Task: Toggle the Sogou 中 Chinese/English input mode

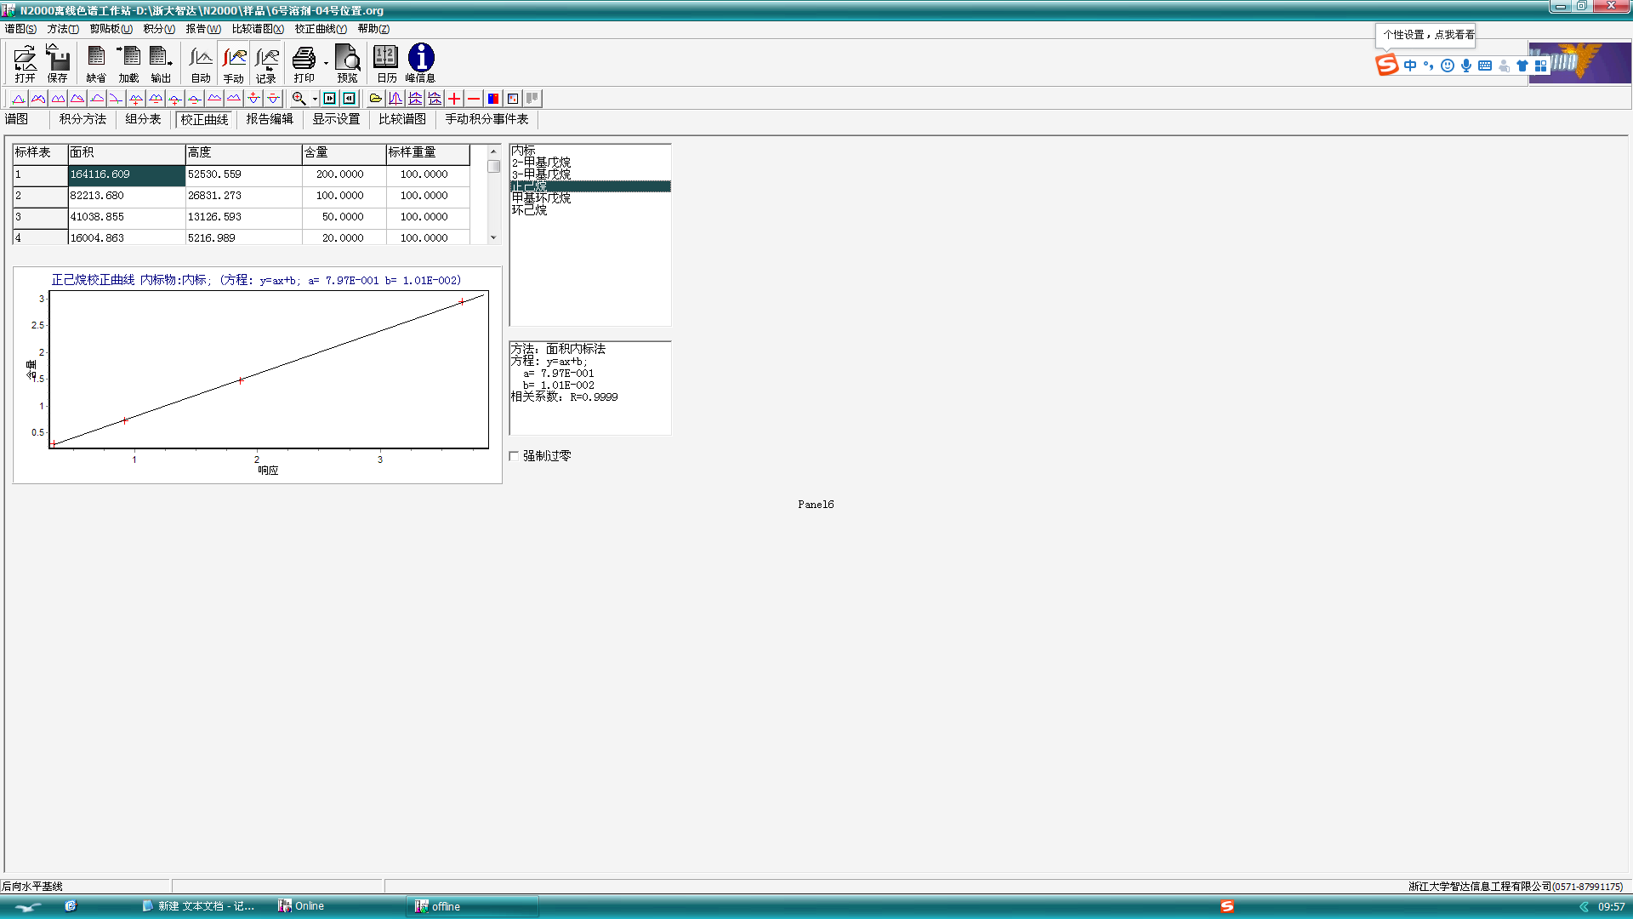Action: 1410,66
